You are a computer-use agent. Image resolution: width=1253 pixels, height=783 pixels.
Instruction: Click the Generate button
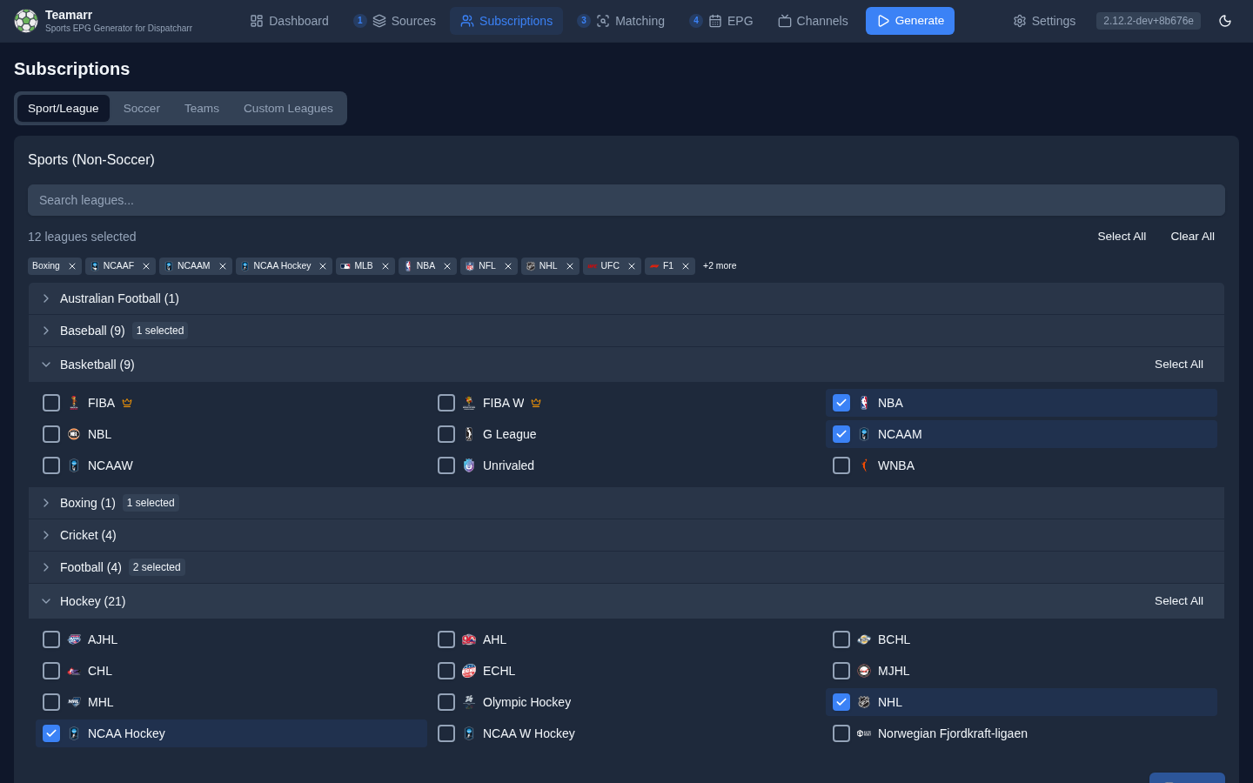pyautogui.click(x=910, y=21)
